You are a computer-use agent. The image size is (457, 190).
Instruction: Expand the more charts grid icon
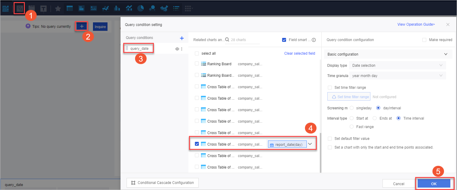pos(189,8)
